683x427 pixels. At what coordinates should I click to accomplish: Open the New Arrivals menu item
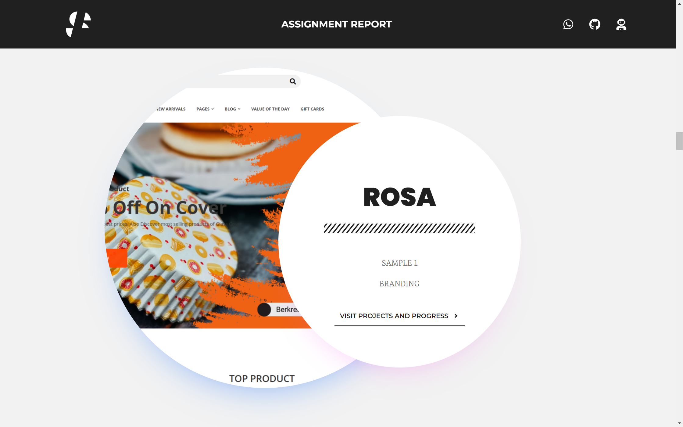[171, 109]
